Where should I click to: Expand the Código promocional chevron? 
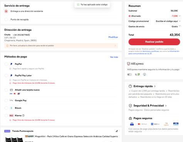(180, 21)
